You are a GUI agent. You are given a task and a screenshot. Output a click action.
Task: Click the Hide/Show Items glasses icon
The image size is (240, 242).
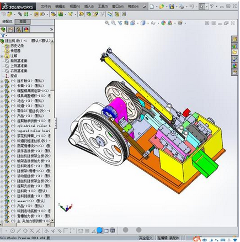[x=153, y=23]
